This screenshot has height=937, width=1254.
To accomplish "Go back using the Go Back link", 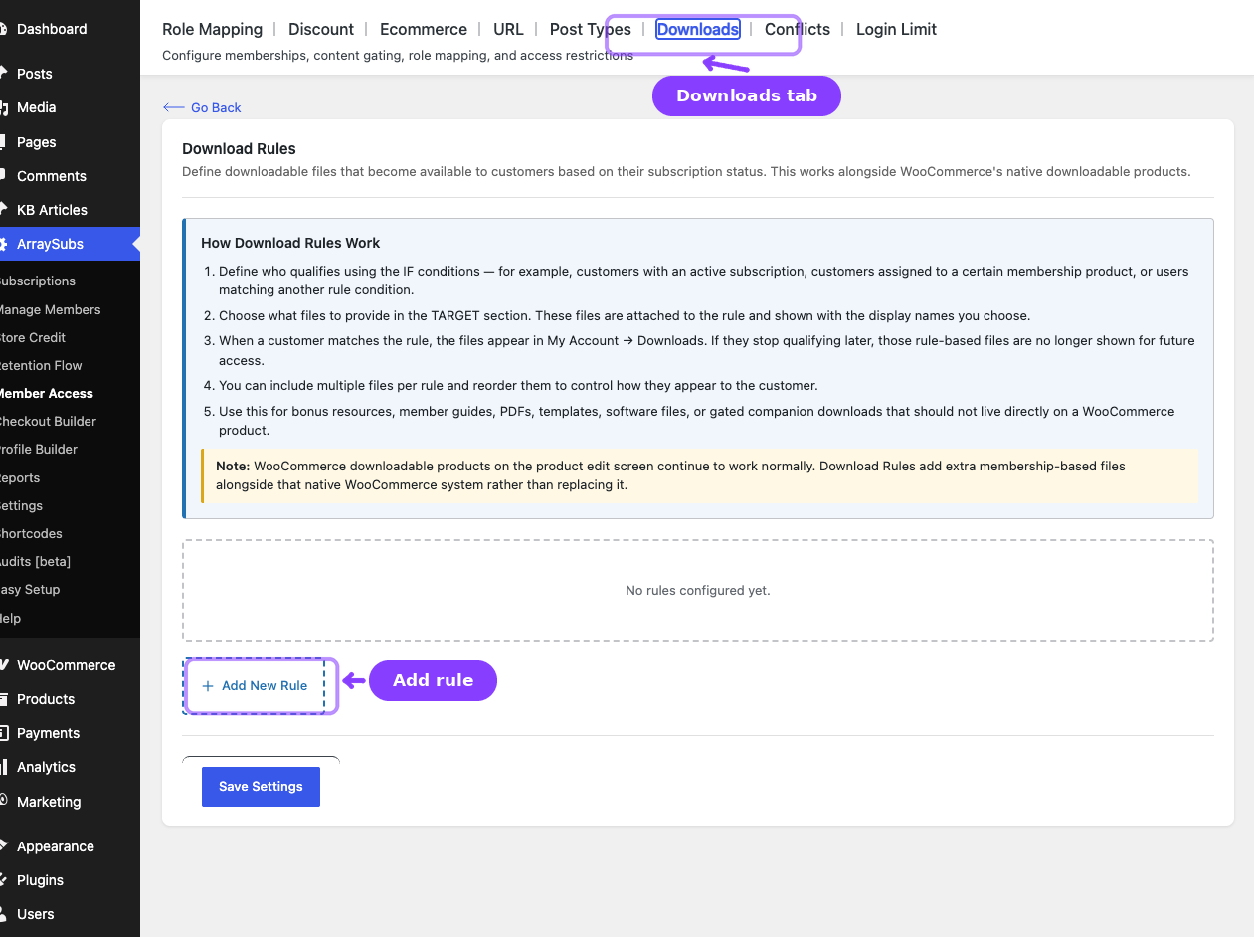I will (202, 107).
